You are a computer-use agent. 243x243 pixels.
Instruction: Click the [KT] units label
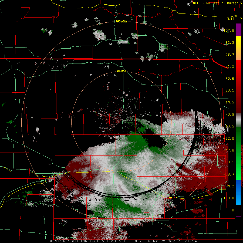click(x=231, y=19)
